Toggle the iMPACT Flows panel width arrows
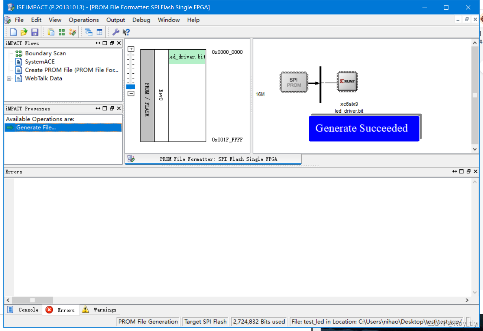Image resolution: width=483 pixels, height=331 pixels. (98, 43)
